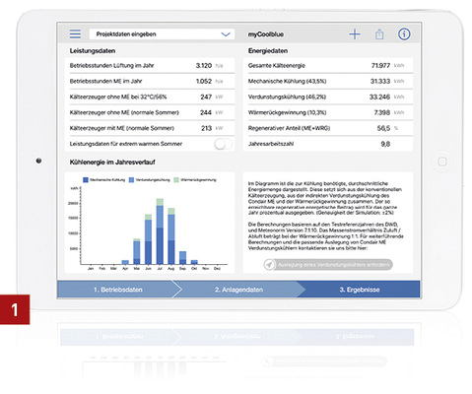Expand the Projektdaten eingeben dropdown
Image resolution: width=472 pixels, height=394 pixels.
click(x=162, y=34)
